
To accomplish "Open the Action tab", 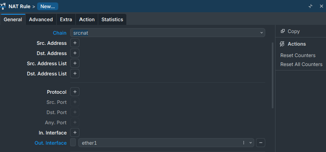I will click(x=87, y=20).
